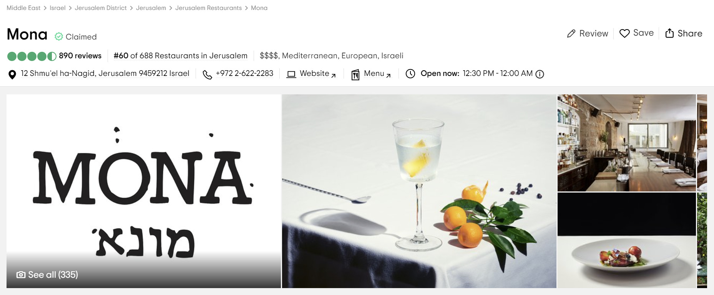Call phone number +972 2-622-2283
The width and height of the screenshot is (714, 295).
click(x=244, y=73)
